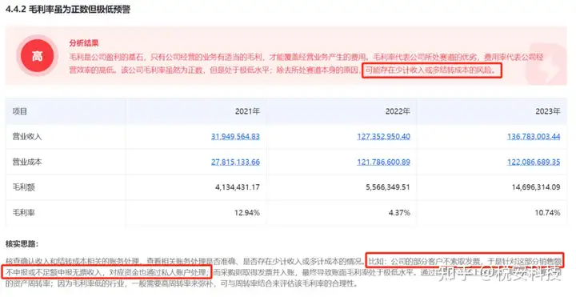The height and width of the screenshot is (297, 576).
Task: Open the 2021 revenue link 31,949,564.83
Action: 235,136
